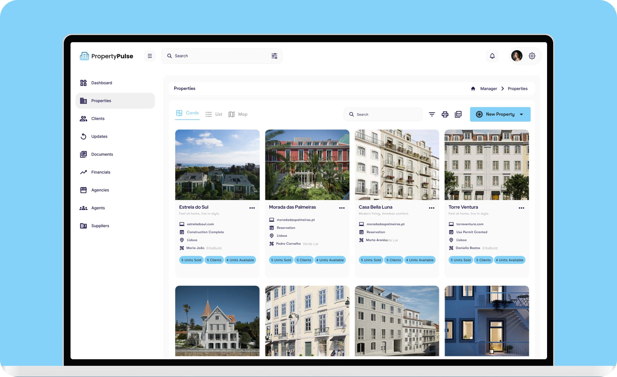Open search filter sliders icon in top bar
617x377 pixels.
[274, 56]
